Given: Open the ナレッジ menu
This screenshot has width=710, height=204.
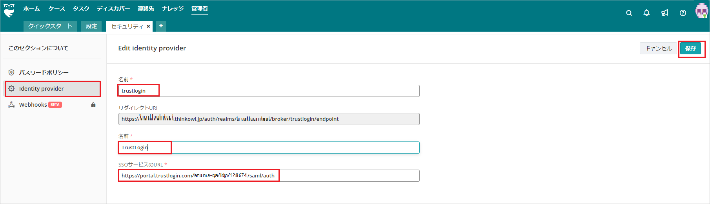Looking at the screenshot, I should [x=173, y=9].
